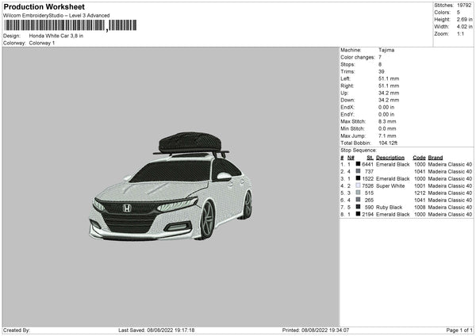
Task: Click thread code '1212' in the stop sequence
Action: (420, 193)
